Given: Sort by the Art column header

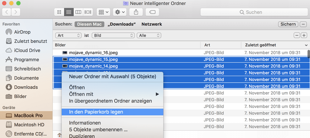Looking at the screenshot, I should pos(221,45).
